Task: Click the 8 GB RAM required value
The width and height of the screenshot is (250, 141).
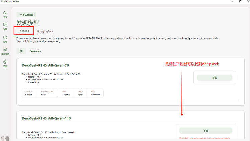Action: (44, 94)
